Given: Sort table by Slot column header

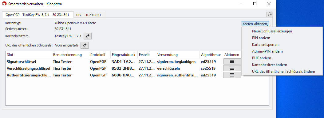Looking at the screenshot, I should (29, 55).
